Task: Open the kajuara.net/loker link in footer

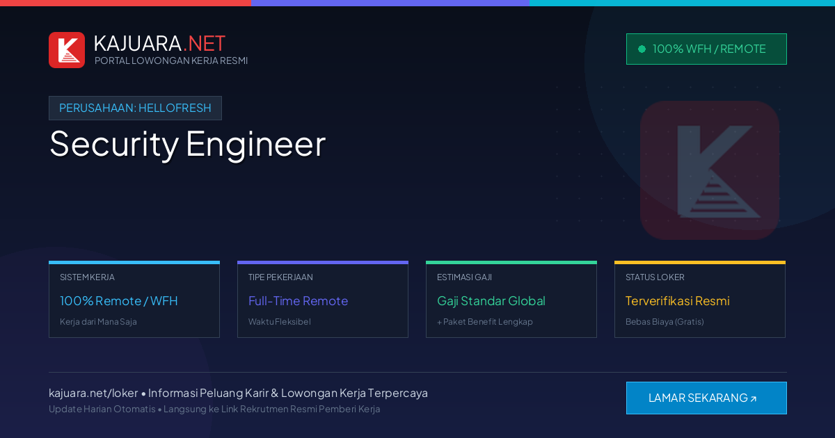Action: point(93,393)
